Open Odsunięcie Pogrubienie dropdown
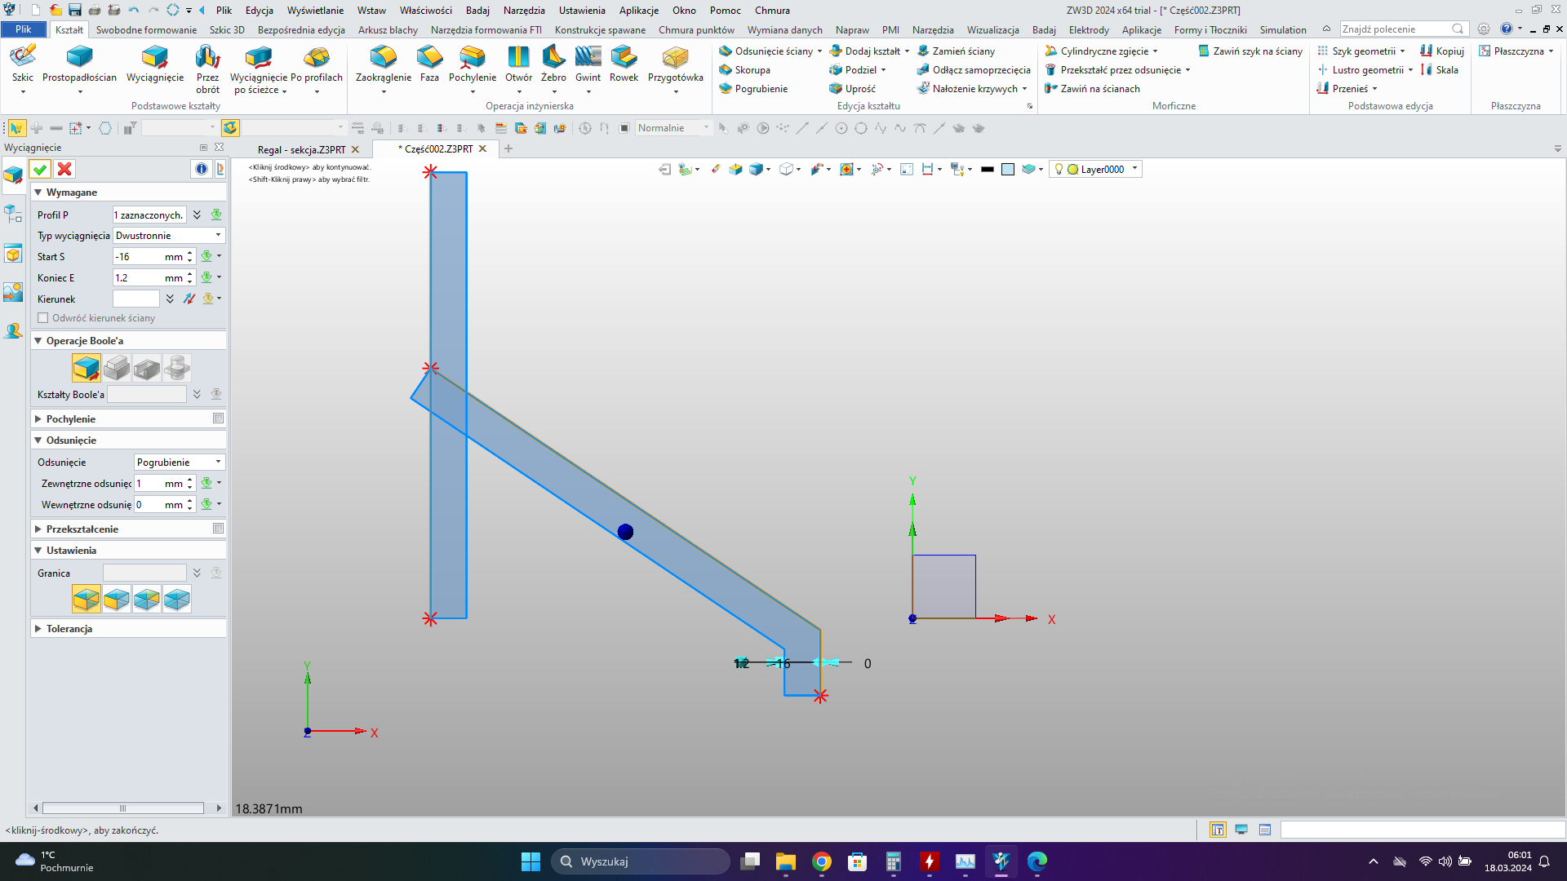Image resolution: width=1567 pixels, height=881 pixels. 179,463
